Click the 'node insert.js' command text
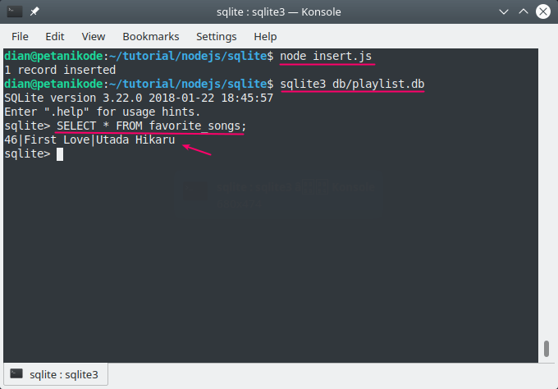The image size is (558, 389). pos(326,57)
